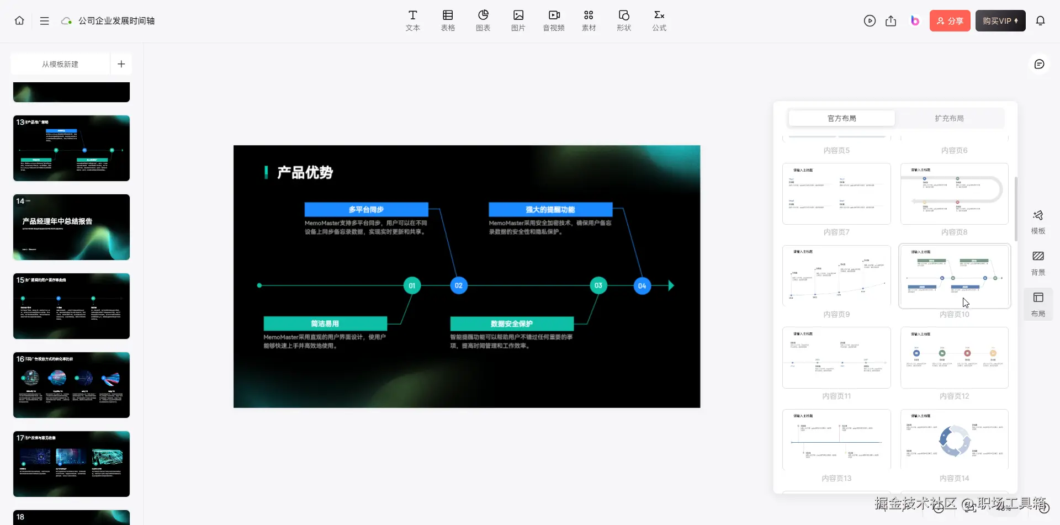Select the 多平台同步 heading box
1060x525 pixels.
[366, 209]
